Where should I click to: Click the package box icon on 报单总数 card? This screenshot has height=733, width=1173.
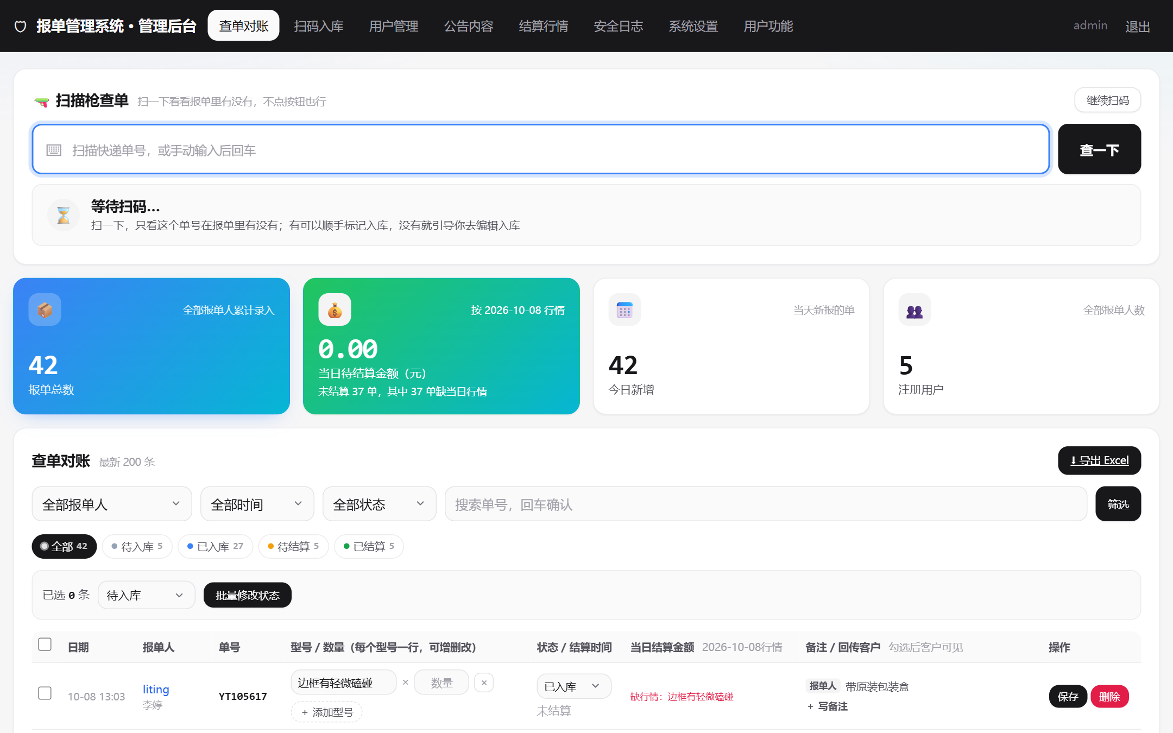pyautogui.click(x=45, y=309)
